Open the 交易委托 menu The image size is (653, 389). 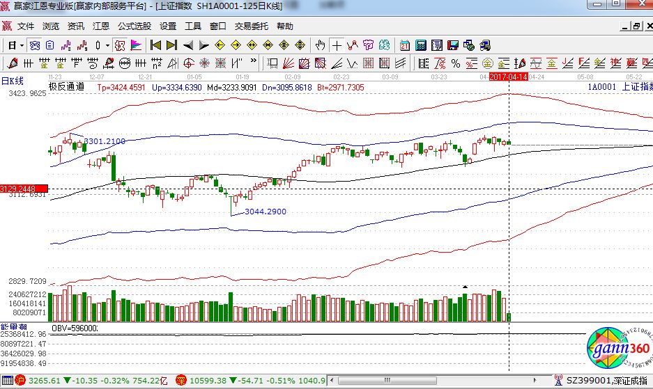tap(251, 26)
